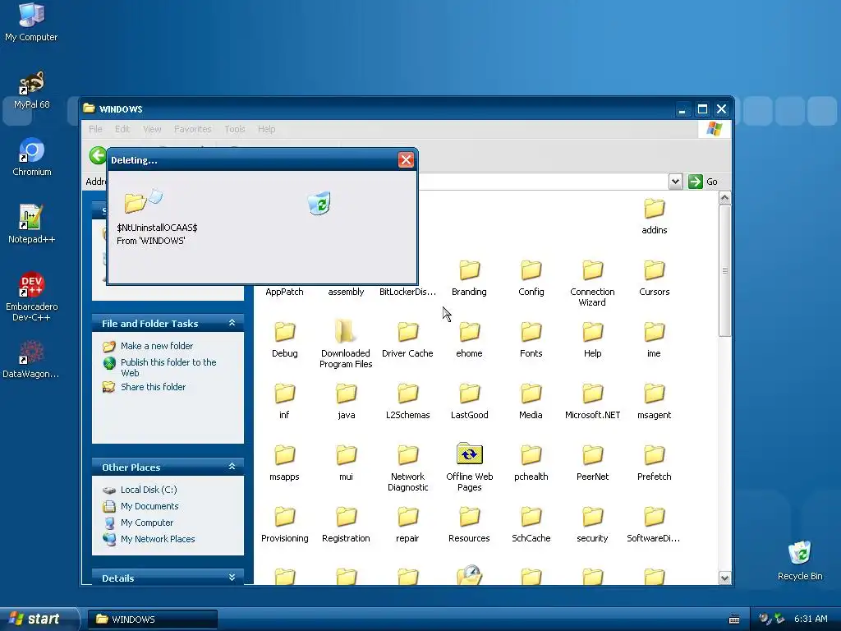
Task: Select the Help folder
Action: (592, 339)
